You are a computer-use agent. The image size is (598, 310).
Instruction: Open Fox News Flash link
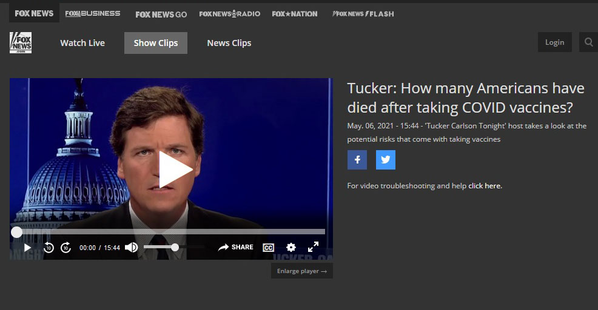(x=363, y=14)
